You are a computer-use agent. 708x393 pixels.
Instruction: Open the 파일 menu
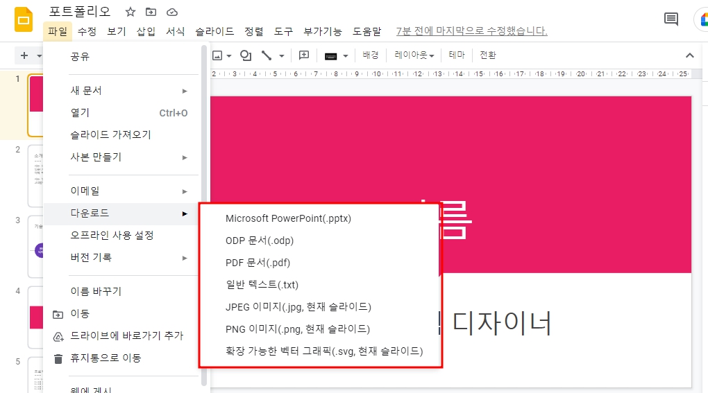click(58, 31)
